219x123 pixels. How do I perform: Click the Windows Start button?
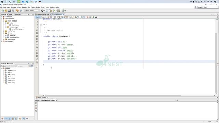[2, 2]
